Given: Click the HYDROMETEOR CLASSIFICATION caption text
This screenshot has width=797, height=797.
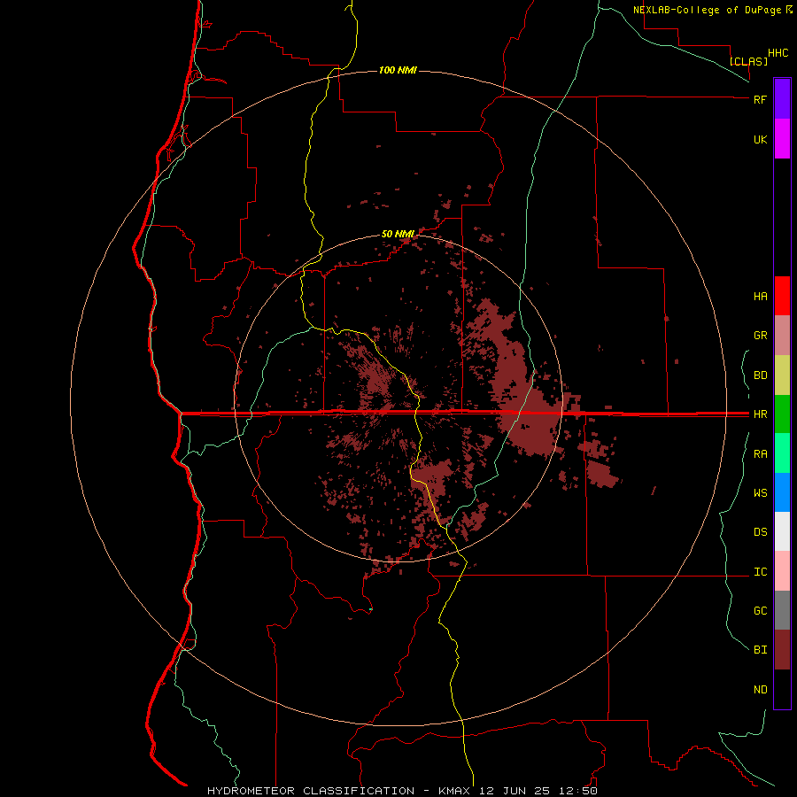Looking at the screenshot, I should (311, 791).
